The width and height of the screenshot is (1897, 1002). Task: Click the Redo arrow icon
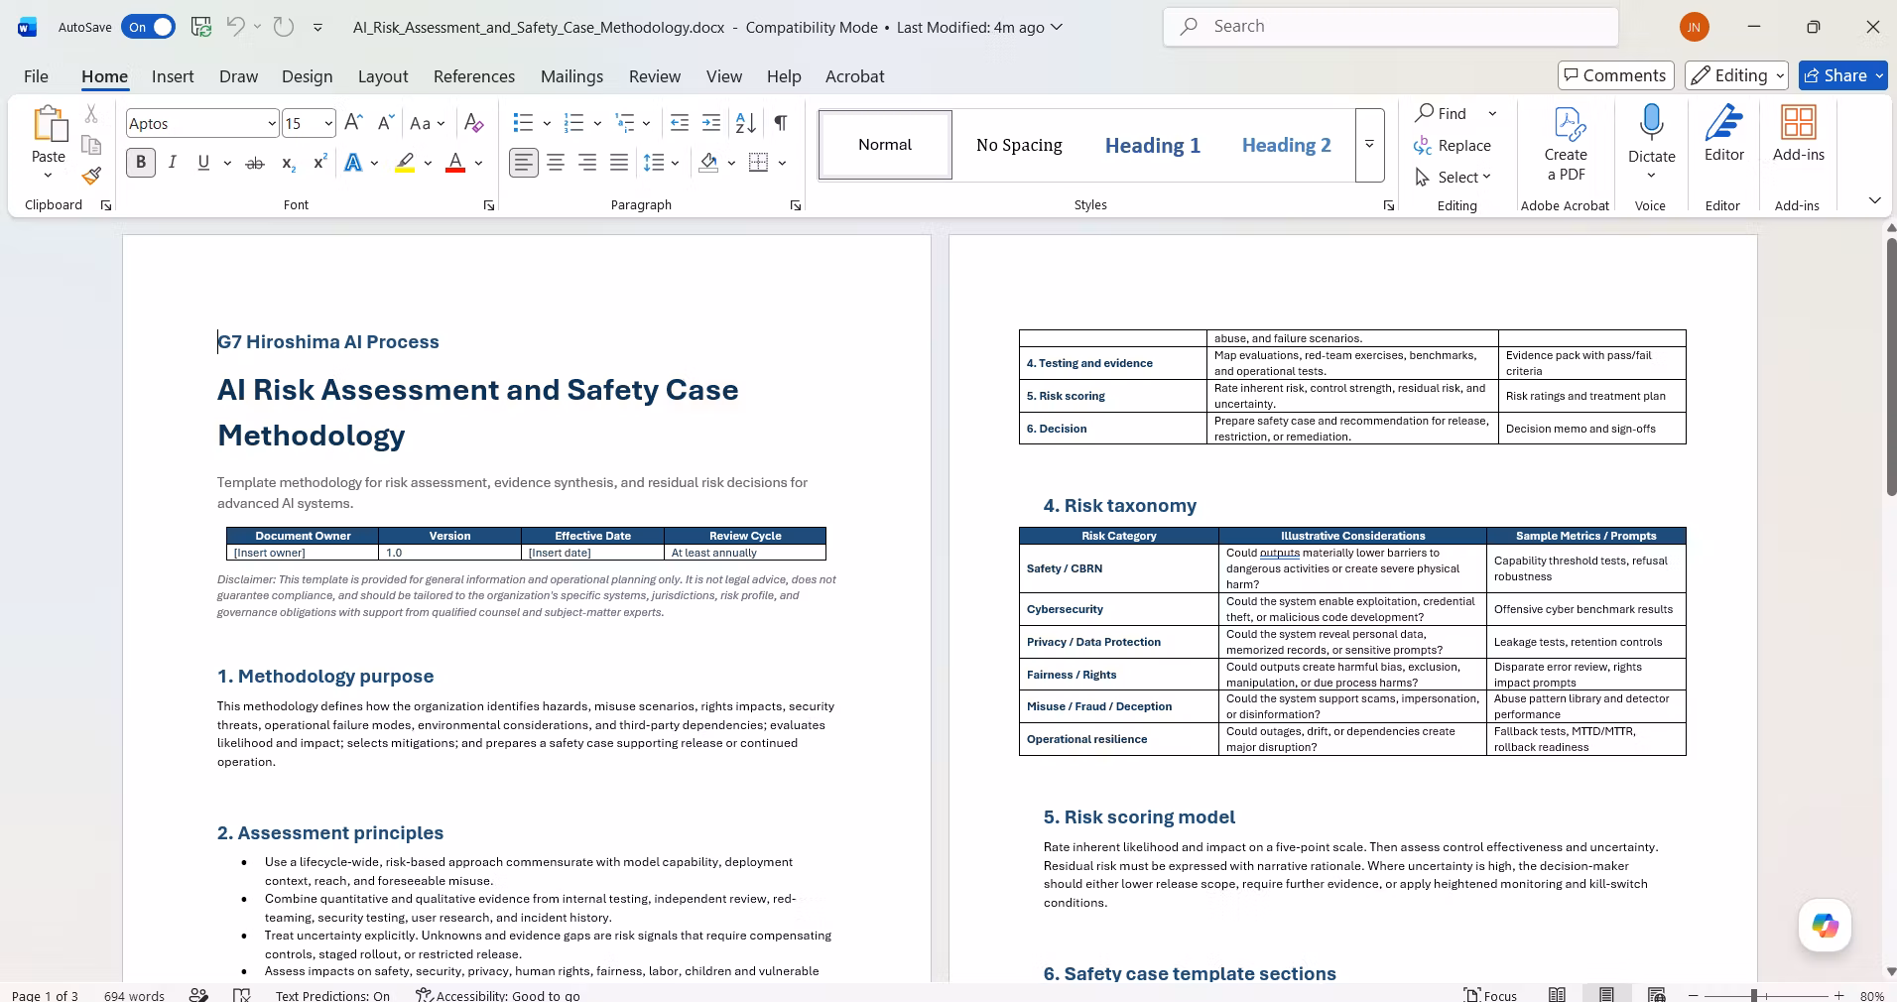point(284,27)
